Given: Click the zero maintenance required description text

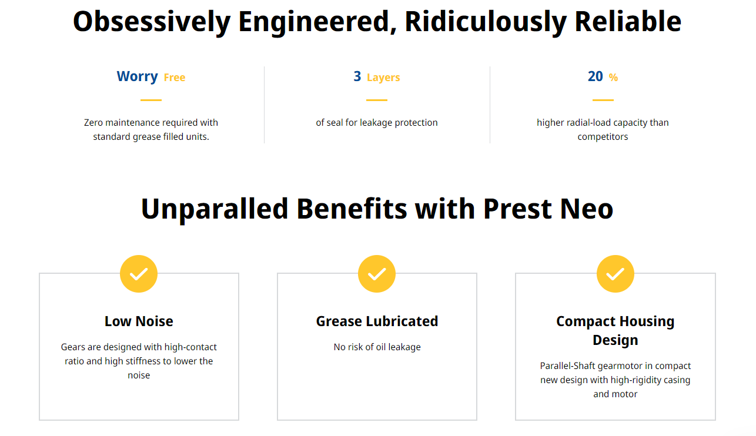Looking at the screenshot, I should 151,130.
